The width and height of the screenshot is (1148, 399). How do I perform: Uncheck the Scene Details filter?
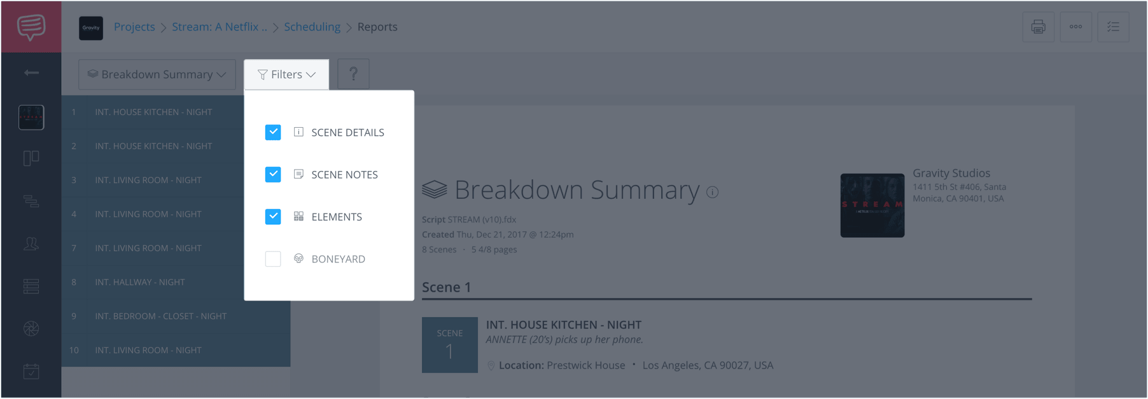pos(273,132)
